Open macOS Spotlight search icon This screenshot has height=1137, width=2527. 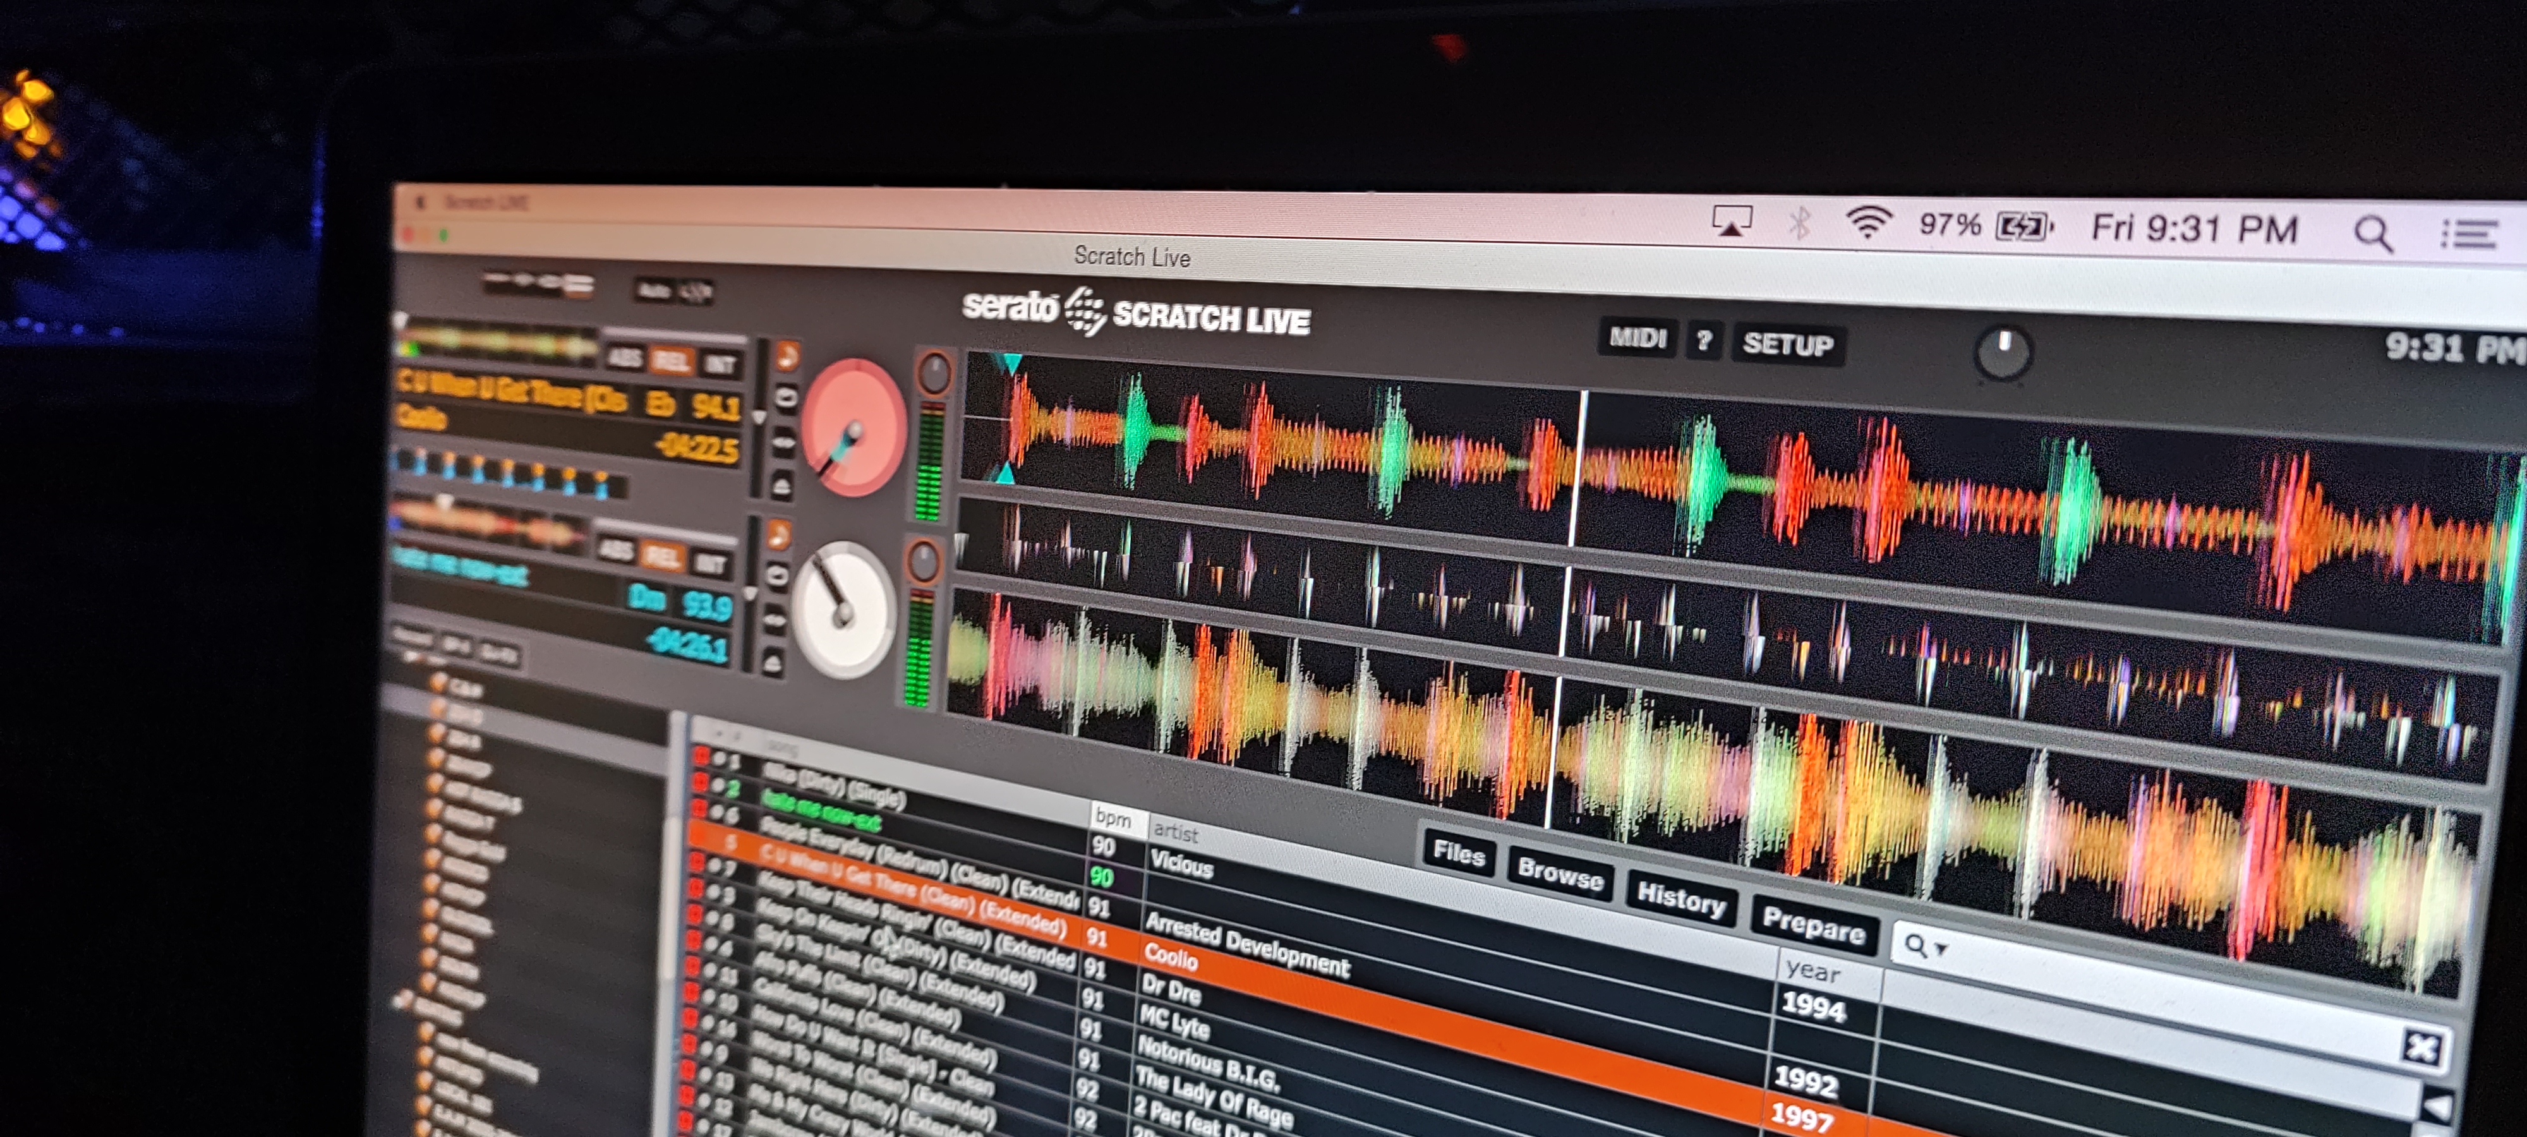click(x=2372, y=234)
